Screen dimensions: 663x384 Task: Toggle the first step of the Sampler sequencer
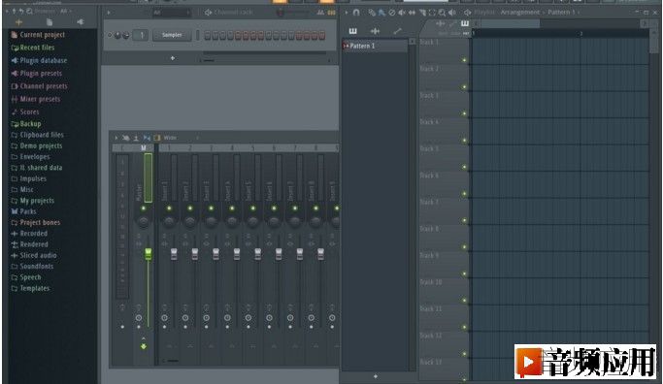pyautogui.click(x=207, y=36)
